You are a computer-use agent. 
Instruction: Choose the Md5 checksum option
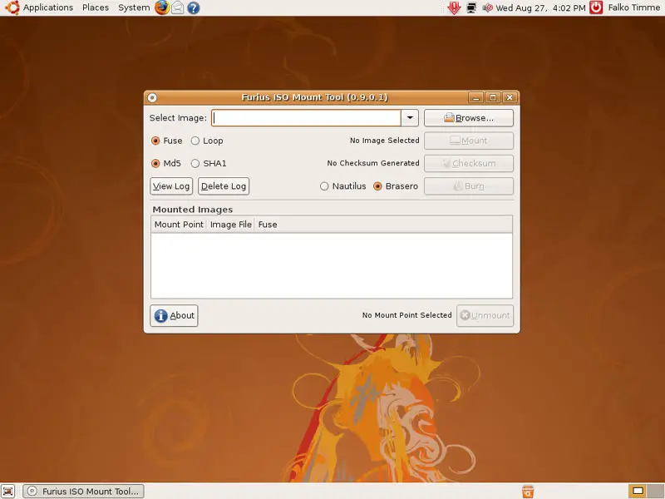165,163
